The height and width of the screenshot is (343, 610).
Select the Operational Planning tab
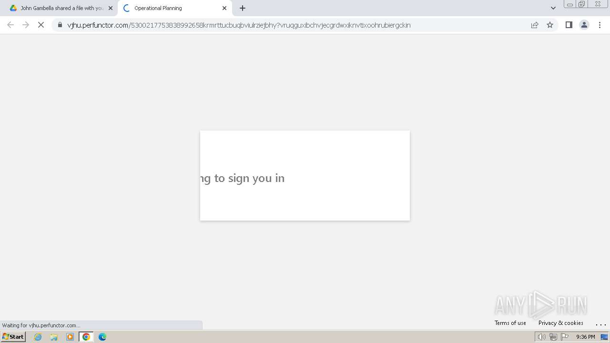click(x=174, y=8)
